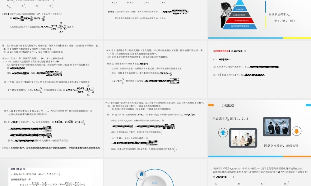Click the yellow vertical accent bar on the reading slide
Viewport: 311px width, 186px height.
[x=266, y=22]
